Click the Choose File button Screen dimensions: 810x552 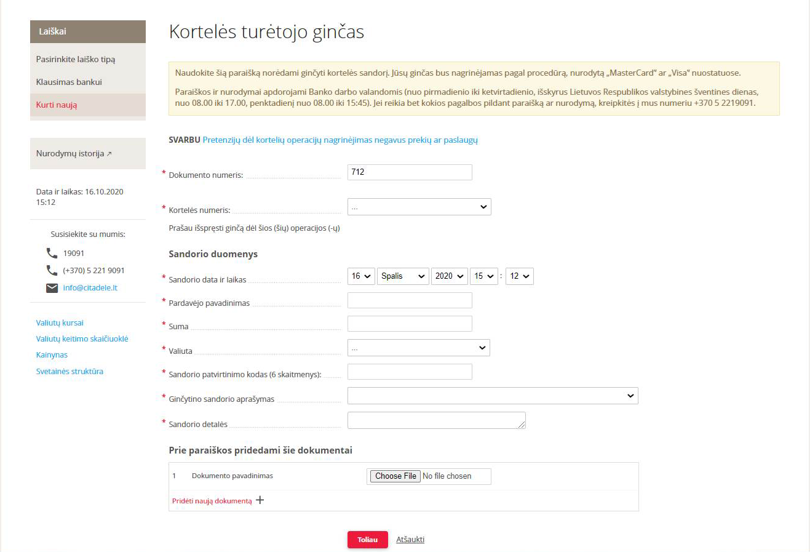pyautogui.click(x=395, y=476)
